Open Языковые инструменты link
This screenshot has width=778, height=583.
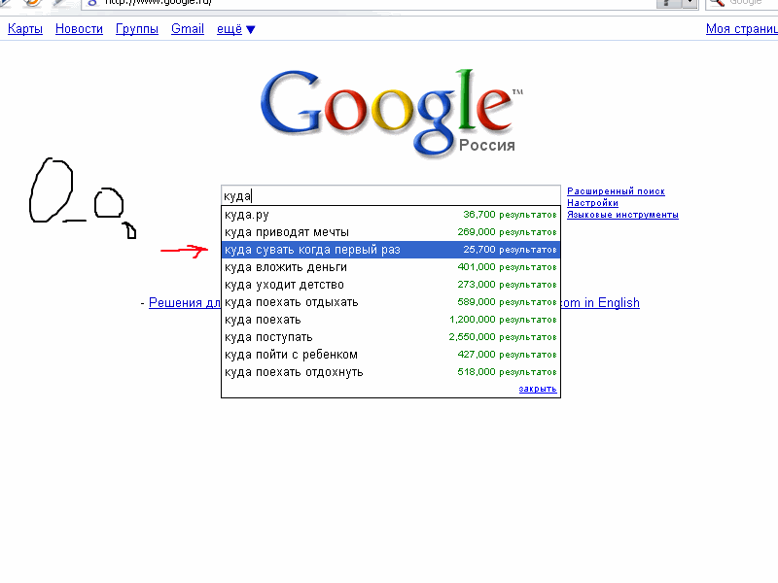pos(622,215)
